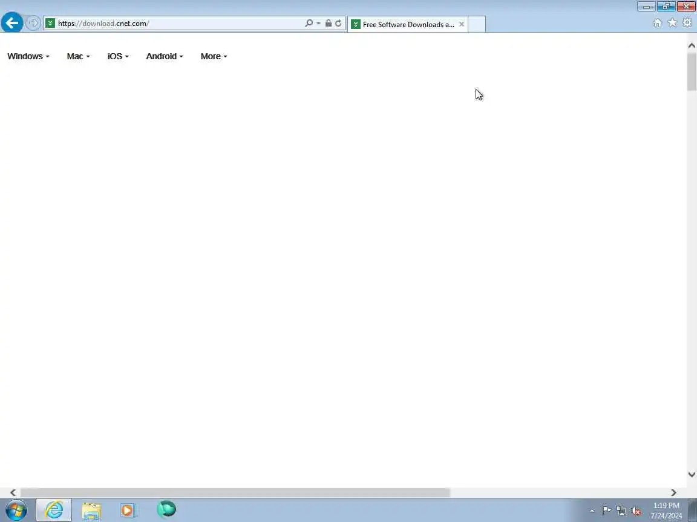Click the Internet Explorer taskbar icon
Screen dimensions: 697x522
[x=54, y=510]
